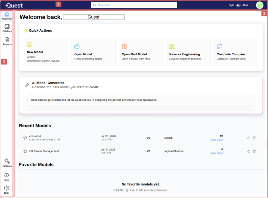Select the Complete Compare title

[x=231, y=54]
